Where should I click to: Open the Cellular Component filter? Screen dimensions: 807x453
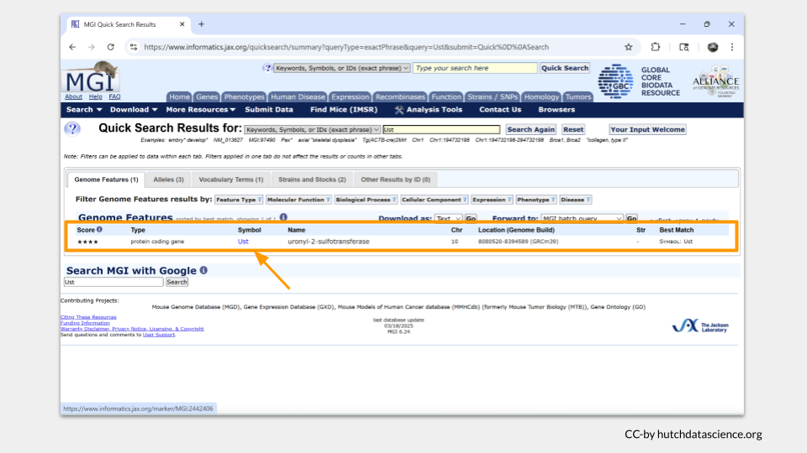pyautogui.click(x=435, y=200)
